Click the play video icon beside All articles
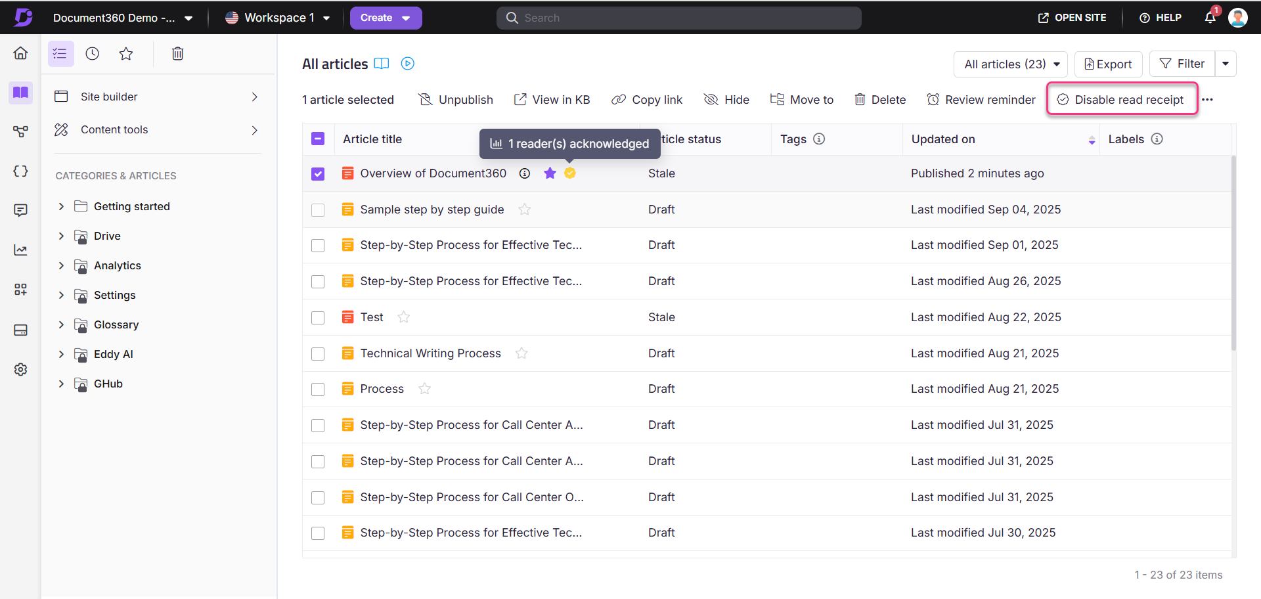The height and width of the screenshot is (599, 1261). [x=408, y=64]
